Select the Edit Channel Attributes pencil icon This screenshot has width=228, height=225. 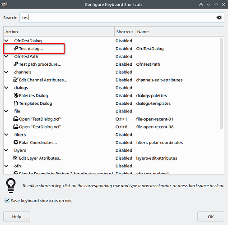point(16,80)
